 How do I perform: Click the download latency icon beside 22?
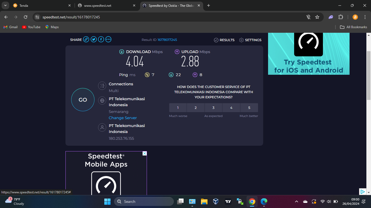[171, 75]
